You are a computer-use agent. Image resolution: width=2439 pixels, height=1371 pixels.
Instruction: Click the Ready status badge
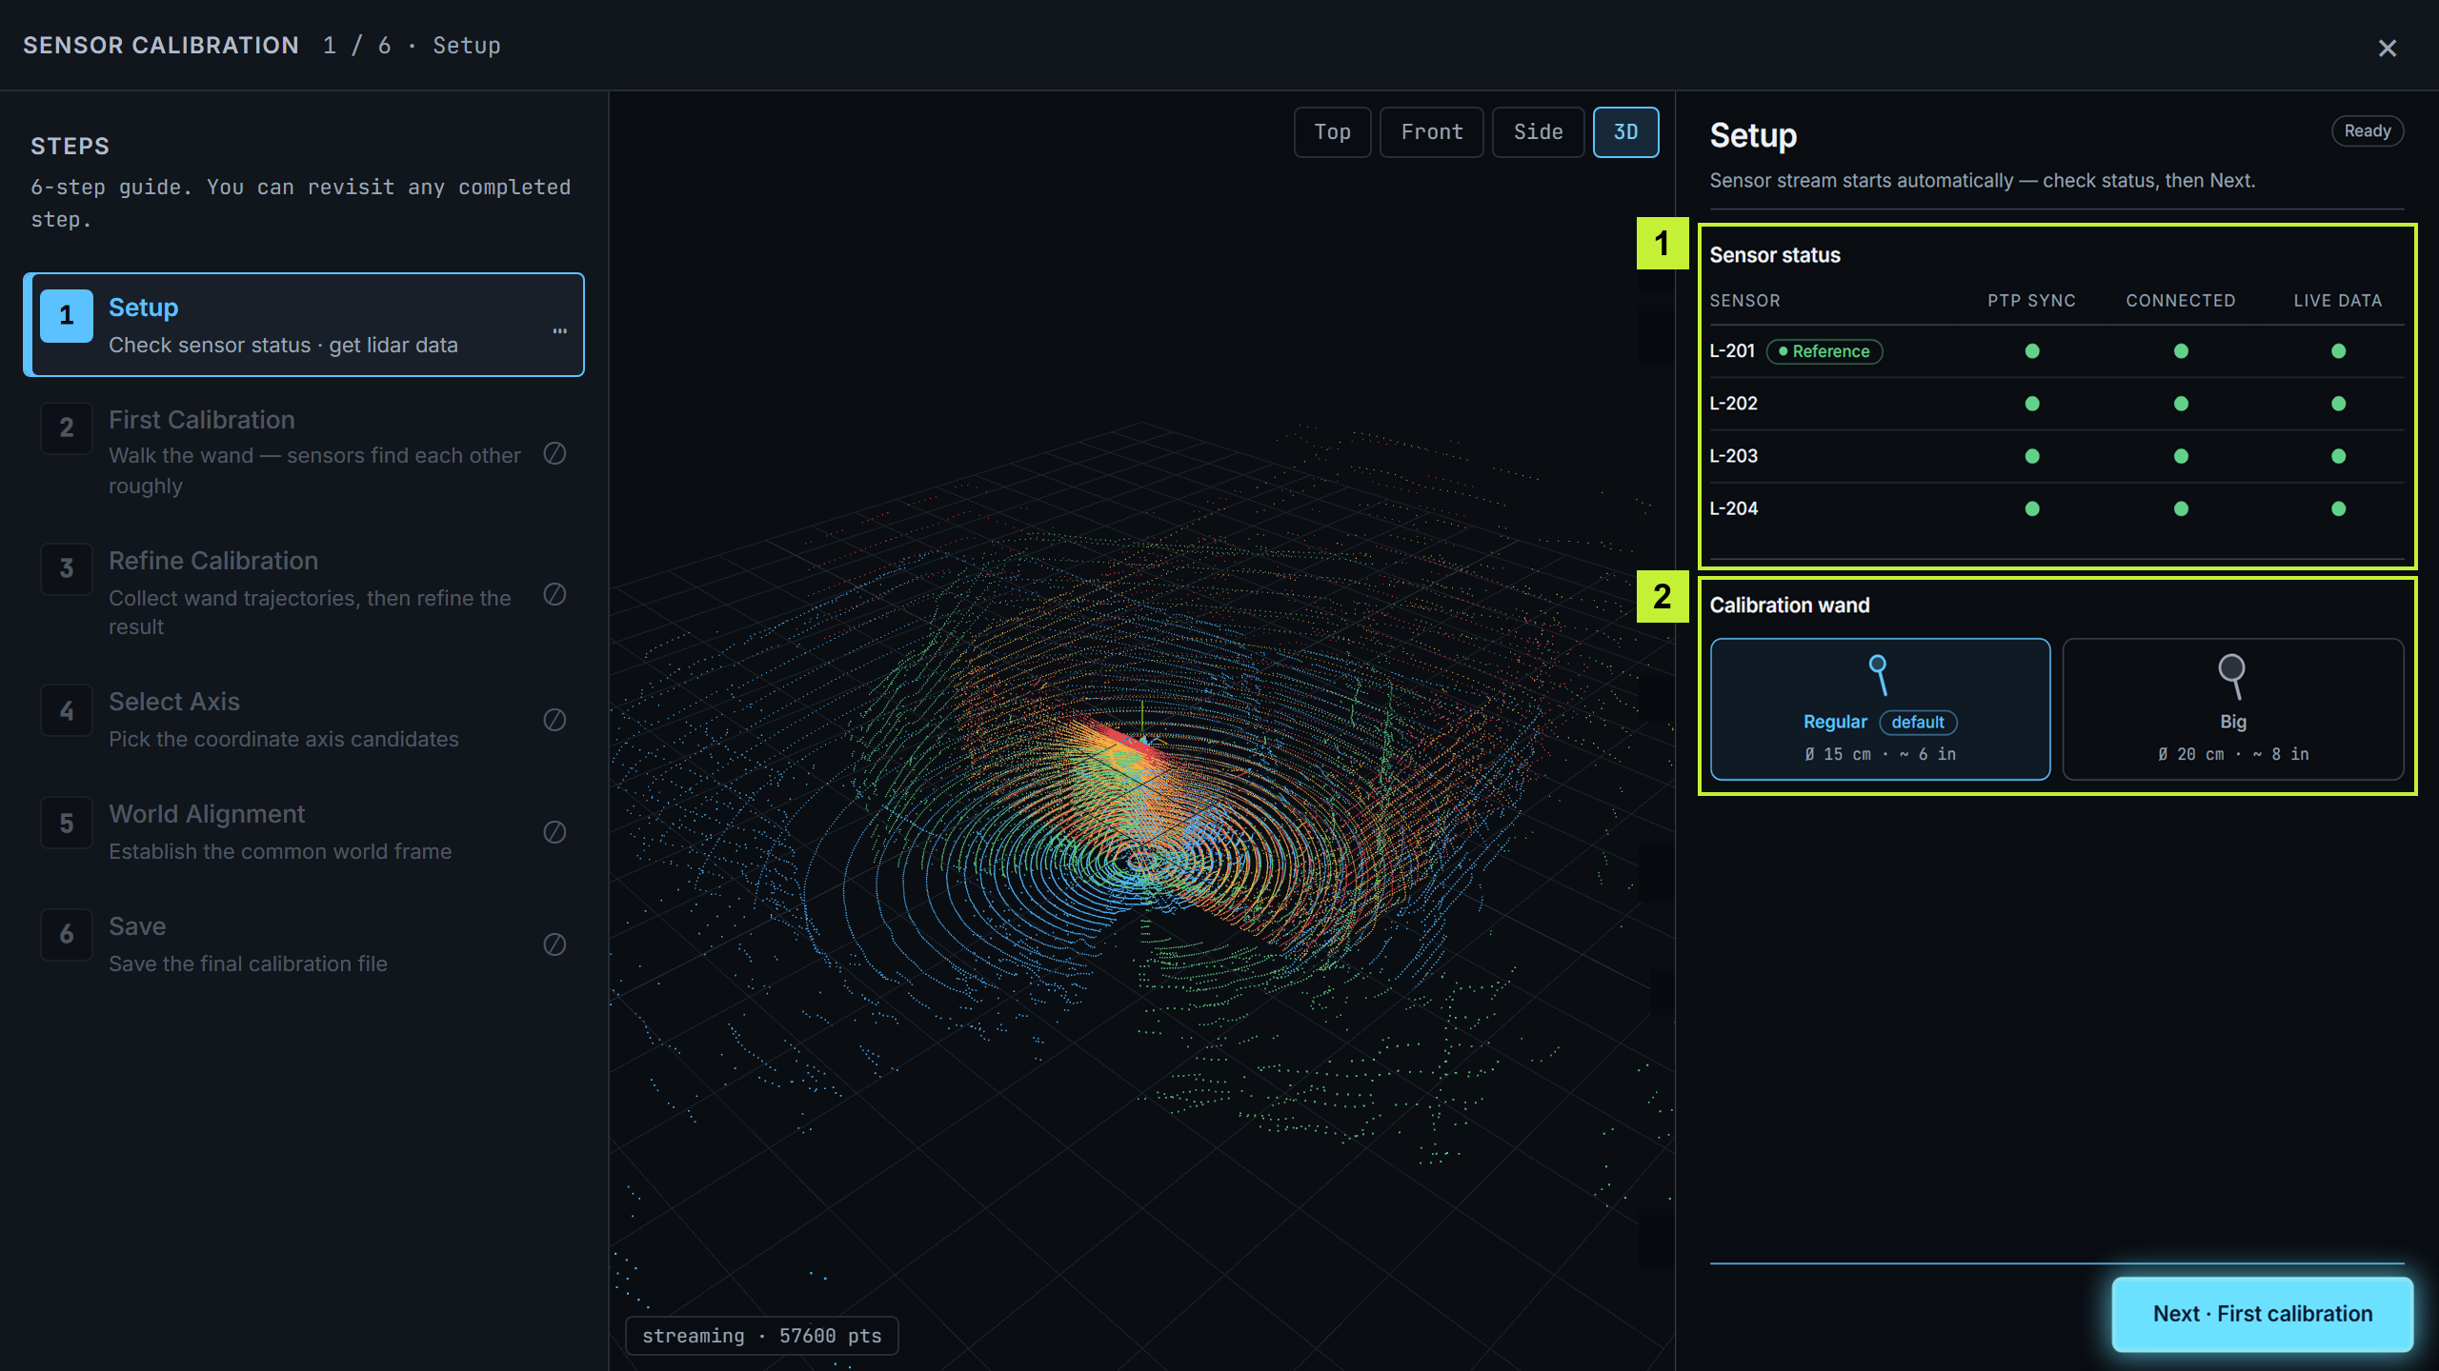(x=2368, y=131)
